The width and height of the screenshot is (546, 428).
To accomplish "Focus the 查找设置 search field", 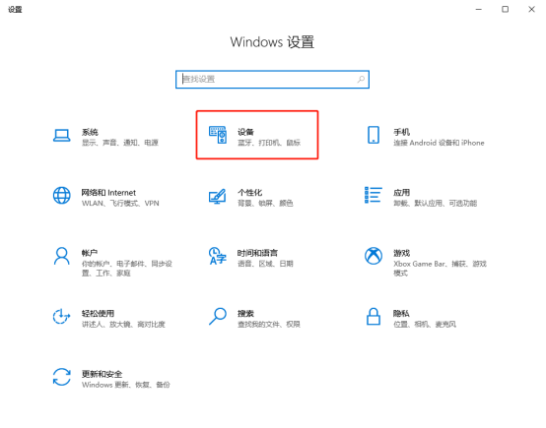I will (x=272, y=80).
